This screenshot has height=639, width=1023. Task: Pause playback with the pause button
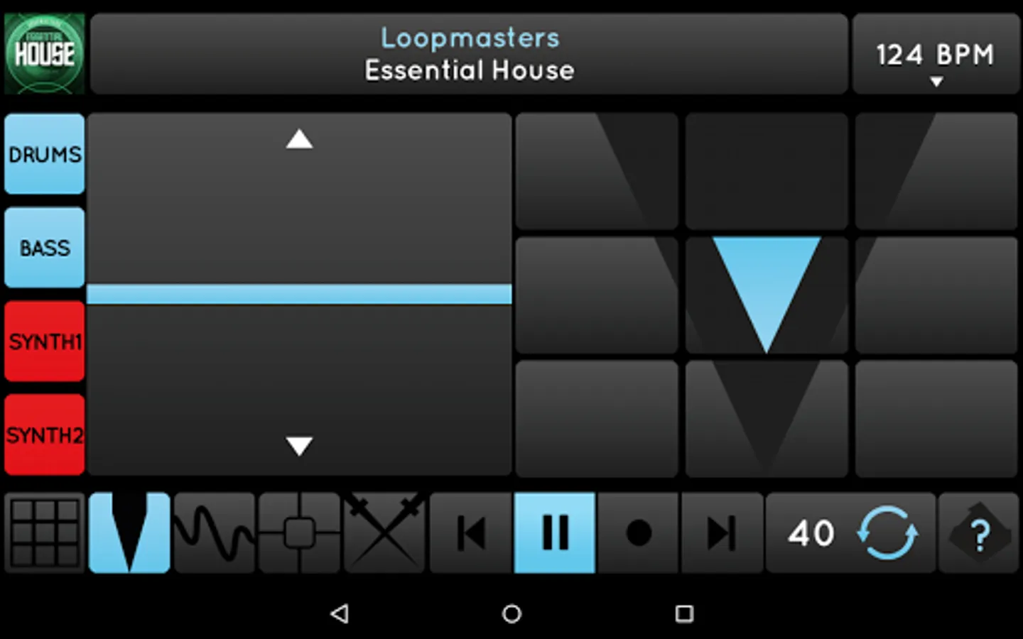click(555, 532)
